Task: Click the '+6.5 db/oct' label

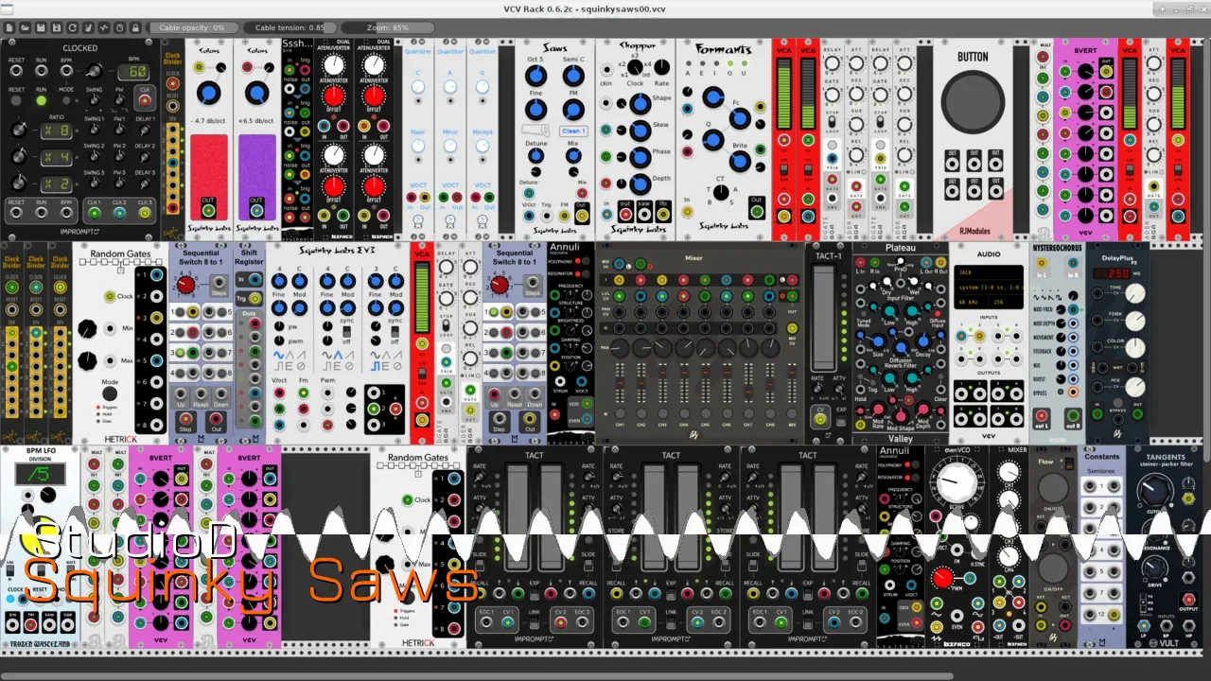Action: coord(255,122)
